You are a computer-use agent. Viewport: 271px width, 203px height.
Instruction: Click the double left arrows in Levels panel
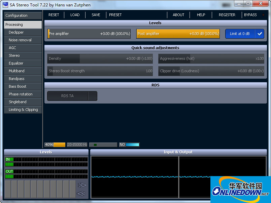pos(81,193)
